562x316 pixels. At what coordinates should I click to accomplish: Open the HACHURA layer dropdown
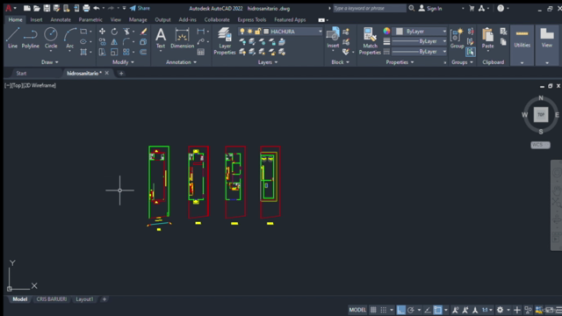[320, 32]
